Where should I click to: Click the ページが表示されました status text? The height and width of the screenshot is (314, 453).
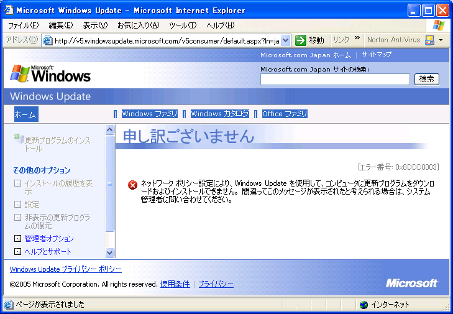50,304
